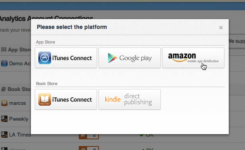Choose Kindle Direct Publishing platform
This screenshot has height=150, width=245.
pos(129,99)
